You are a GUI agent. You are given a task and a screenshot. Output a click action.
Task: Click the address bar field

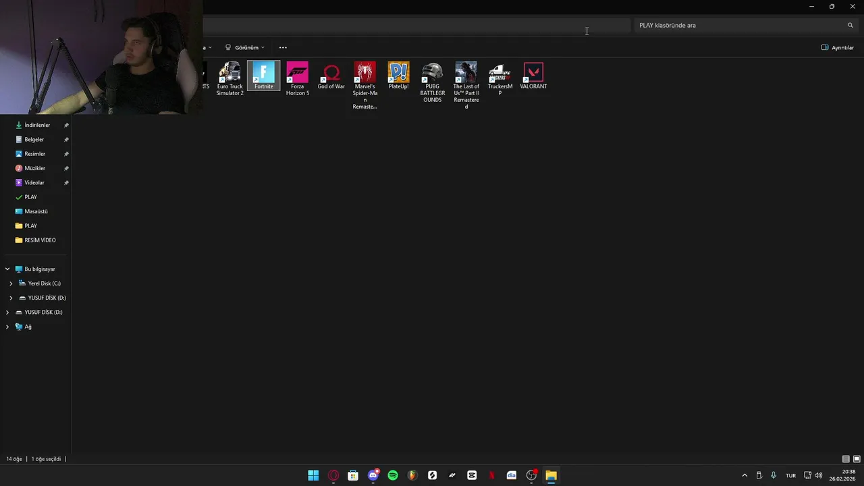coord(416,26)
